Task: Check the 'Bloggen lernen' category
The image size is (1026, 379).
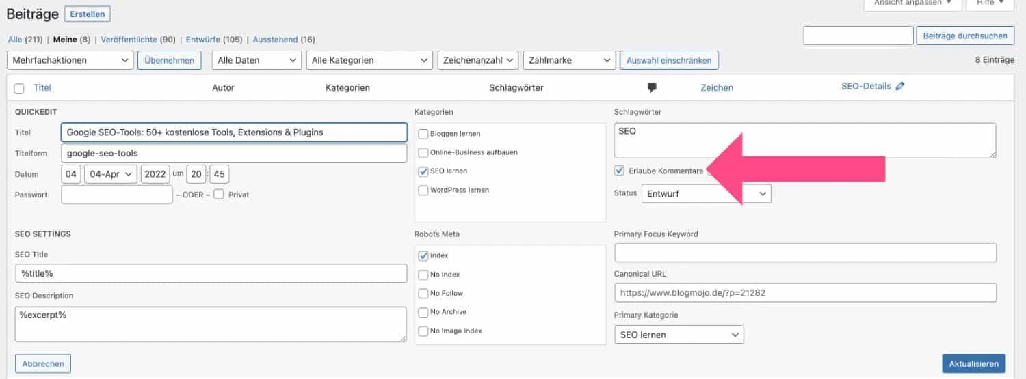Action: [x=423, y=134]
